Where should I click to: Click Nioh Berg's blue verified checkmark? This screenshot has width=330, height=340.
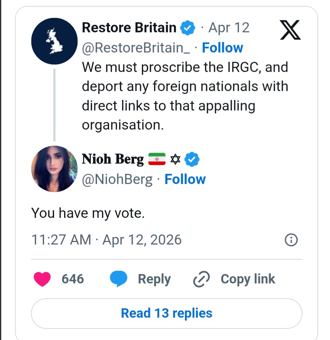click(192, 159)
